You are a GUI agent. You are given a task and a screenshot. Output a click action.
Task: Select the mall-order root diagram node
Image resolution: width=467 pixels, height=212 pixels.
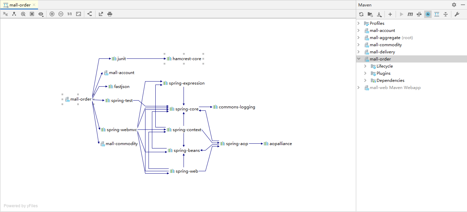point(78,99)
